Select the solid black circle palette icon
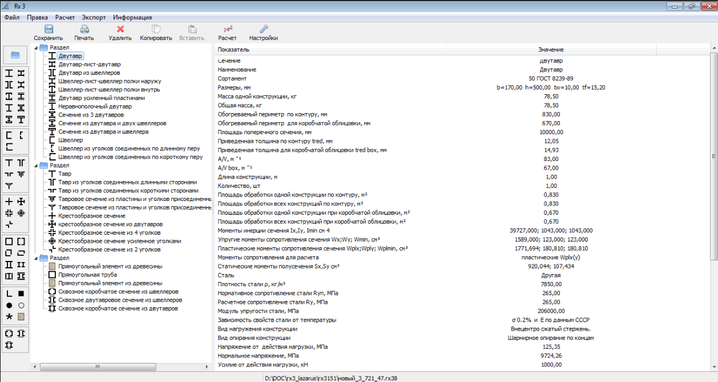This screenshot has height=382, width=718. tap(9, 305)
